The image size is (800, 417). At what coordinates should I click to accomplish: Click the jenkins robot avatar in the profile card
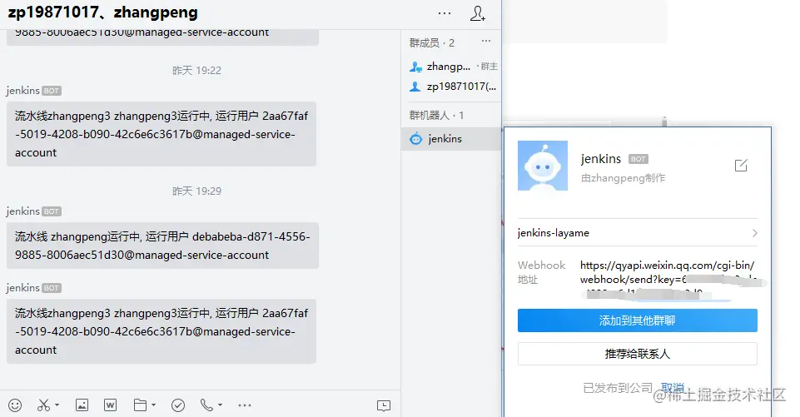point(542,166)
